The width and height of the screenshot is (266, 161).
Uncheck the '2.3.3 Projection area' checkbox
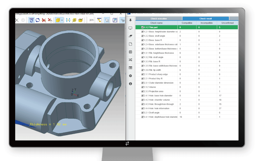coord(143,91)
